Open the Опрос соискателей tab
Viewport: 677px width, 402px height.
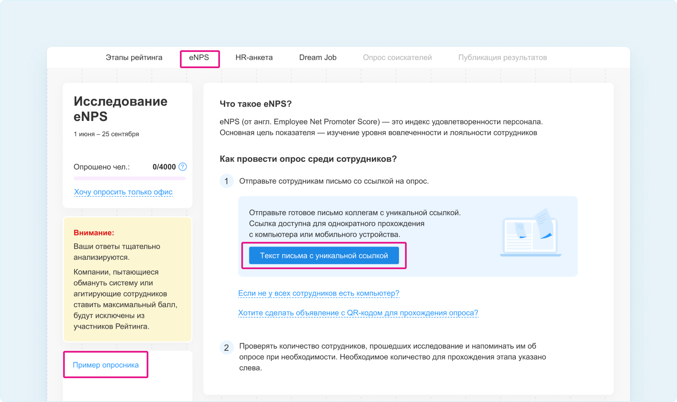click(397, 57)
